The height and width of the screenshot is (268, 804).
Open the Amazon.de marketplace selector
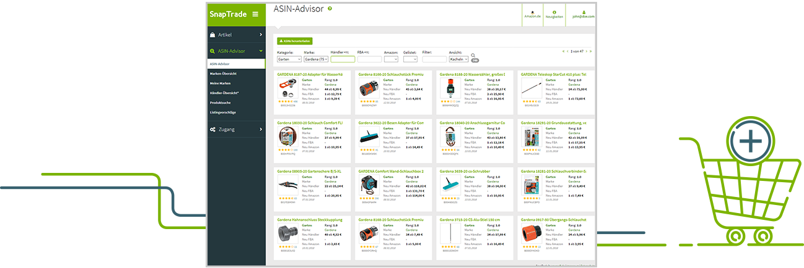533,14
